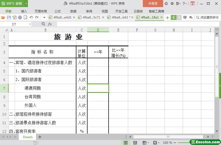This screenshot has height=145, width=221.
Task: Click the Save icon in quick toolbar
Action: pos(9,17)
